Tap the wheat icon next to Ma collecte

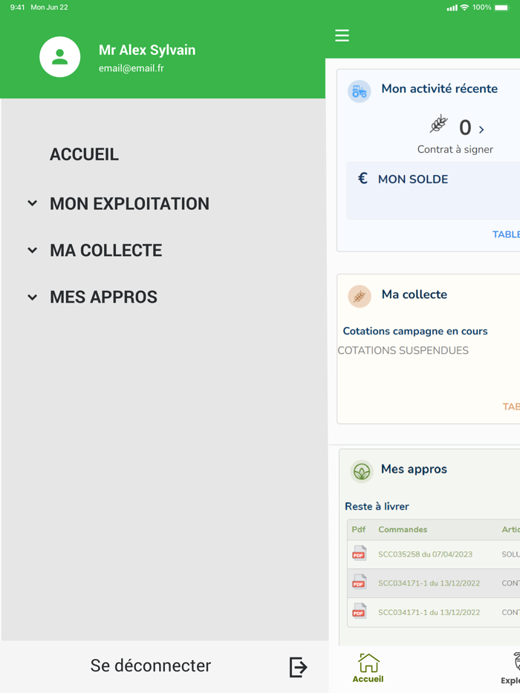point(360,296)
